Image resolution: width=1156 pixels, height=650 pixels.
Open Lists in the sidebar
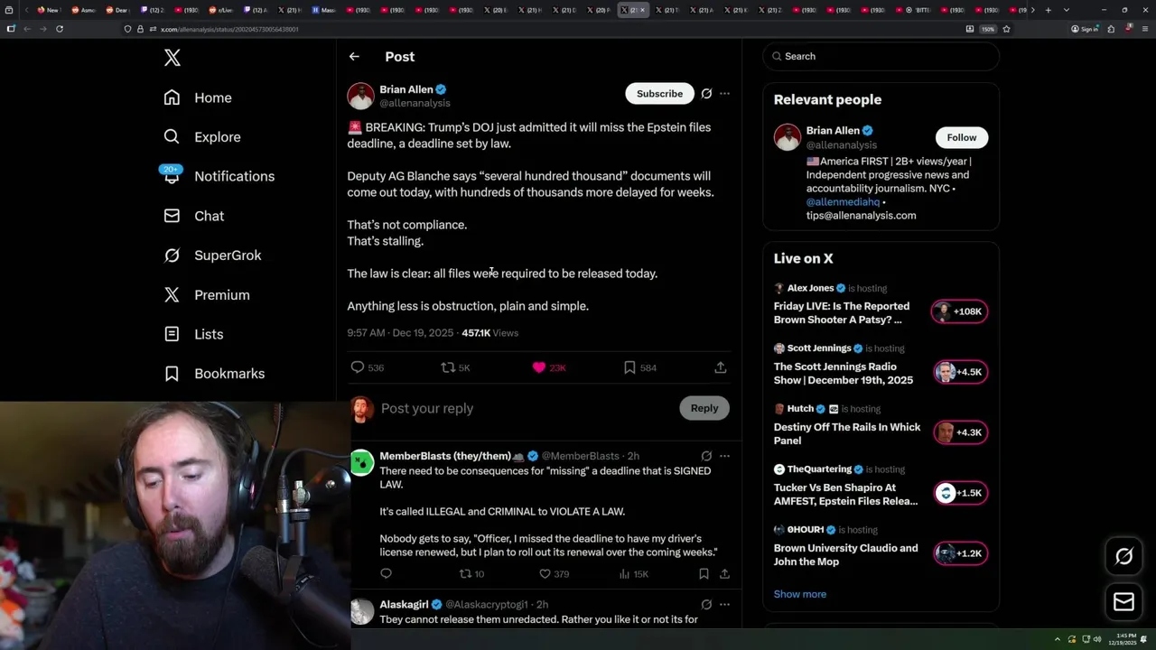point(193,334)
